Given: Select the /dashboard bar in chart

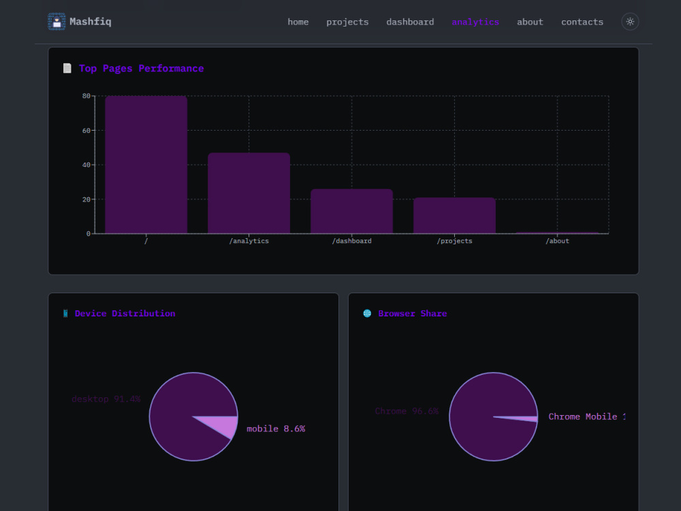Looking at the screenshot, I should 352,211.
